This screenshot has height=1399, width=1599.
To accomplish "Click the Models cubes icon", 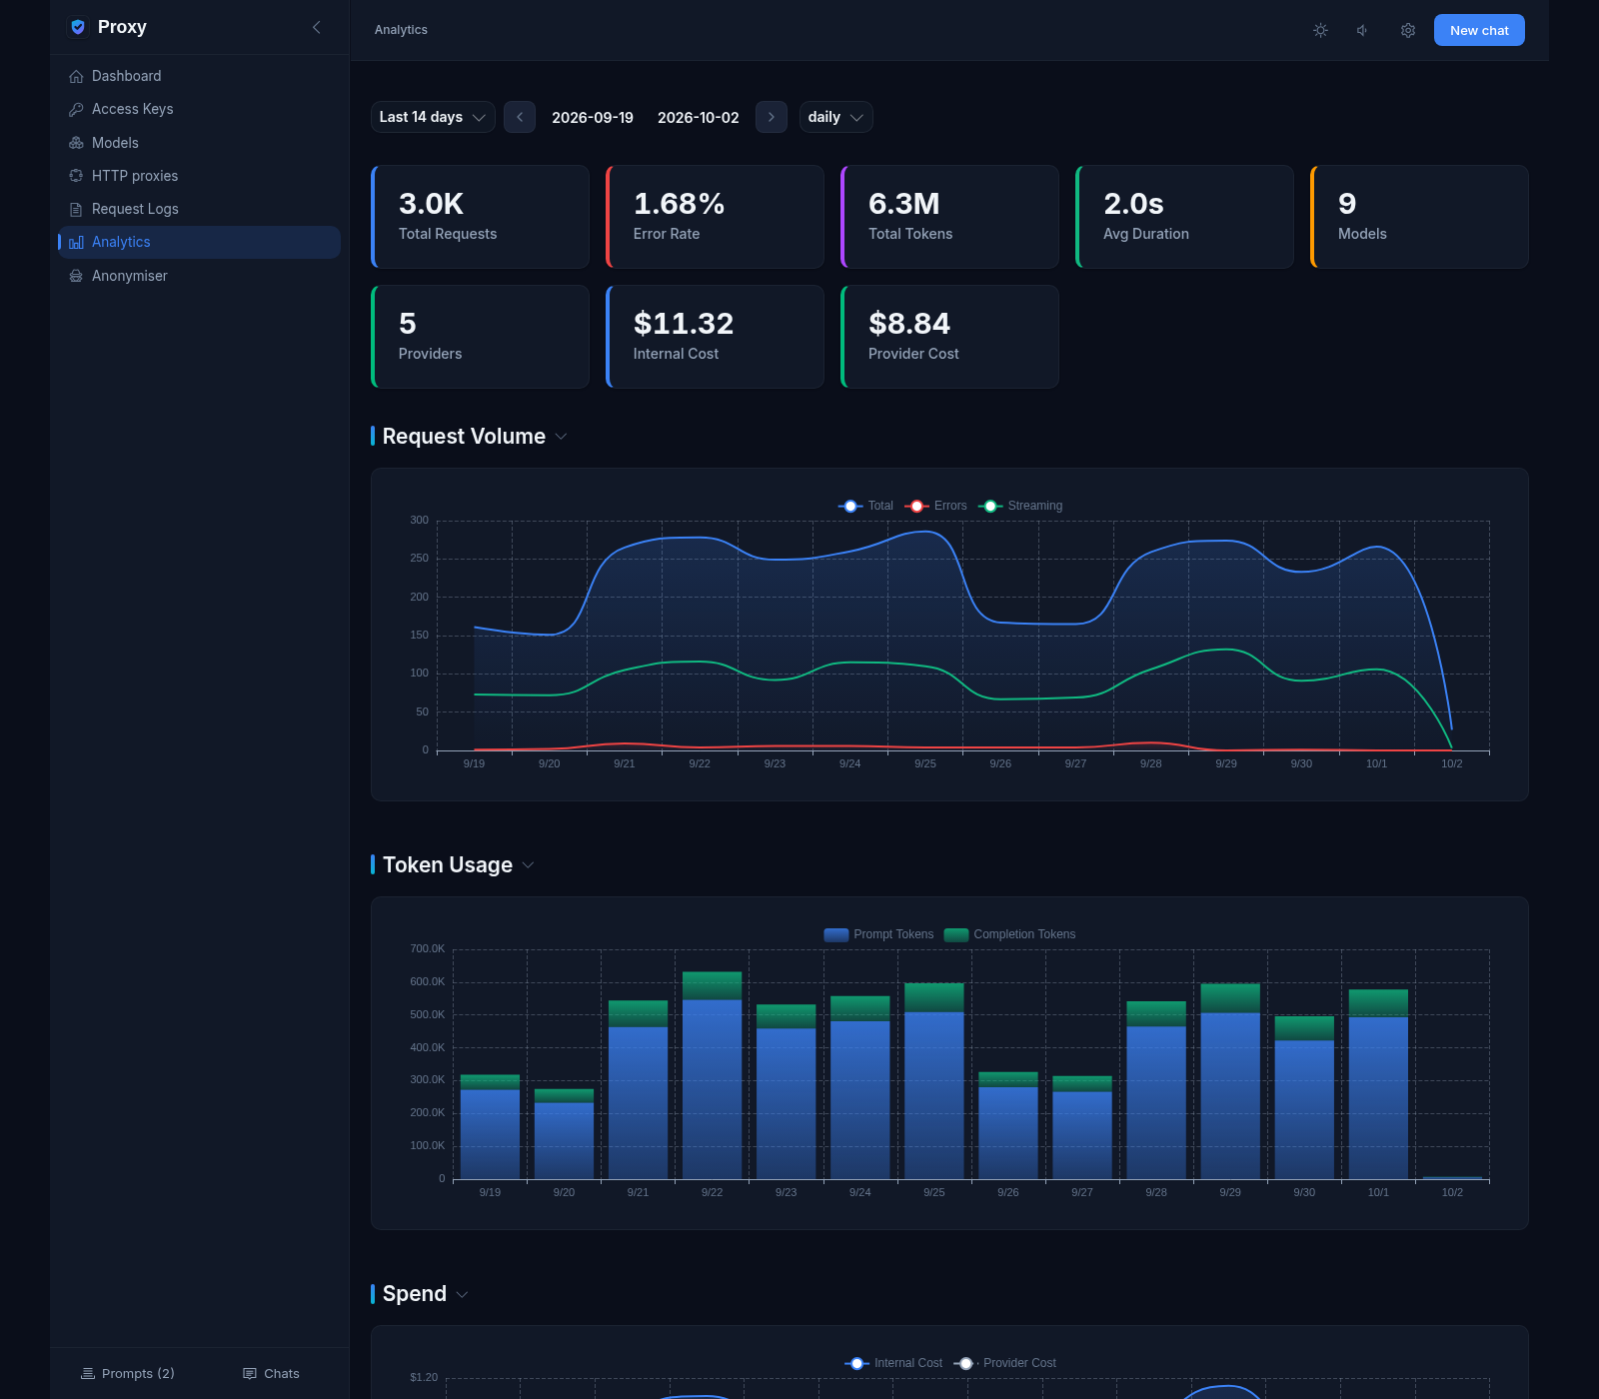I will click(76, 143).
